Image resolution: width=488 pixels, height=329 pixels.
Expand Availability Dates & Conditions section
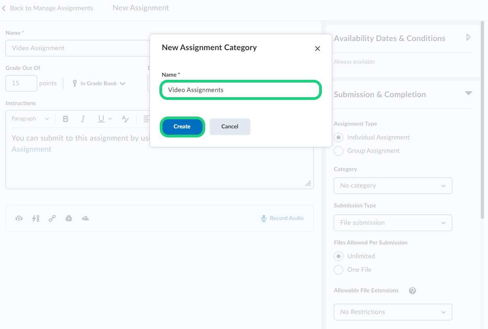(468, 38)
